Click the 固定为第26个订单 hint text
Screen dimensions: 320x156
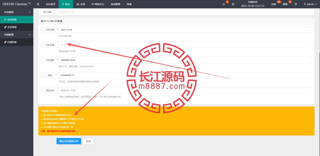(x=67, y=51)
